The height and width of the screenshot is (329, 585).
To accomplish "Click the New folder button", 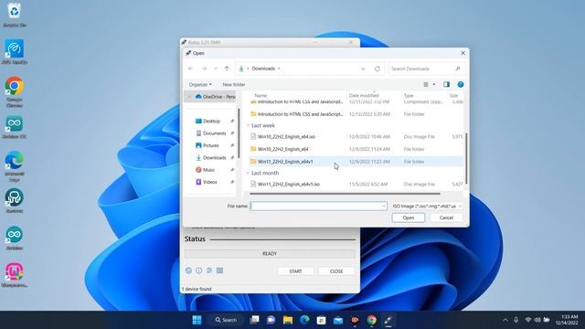I will tap(234, 85).
